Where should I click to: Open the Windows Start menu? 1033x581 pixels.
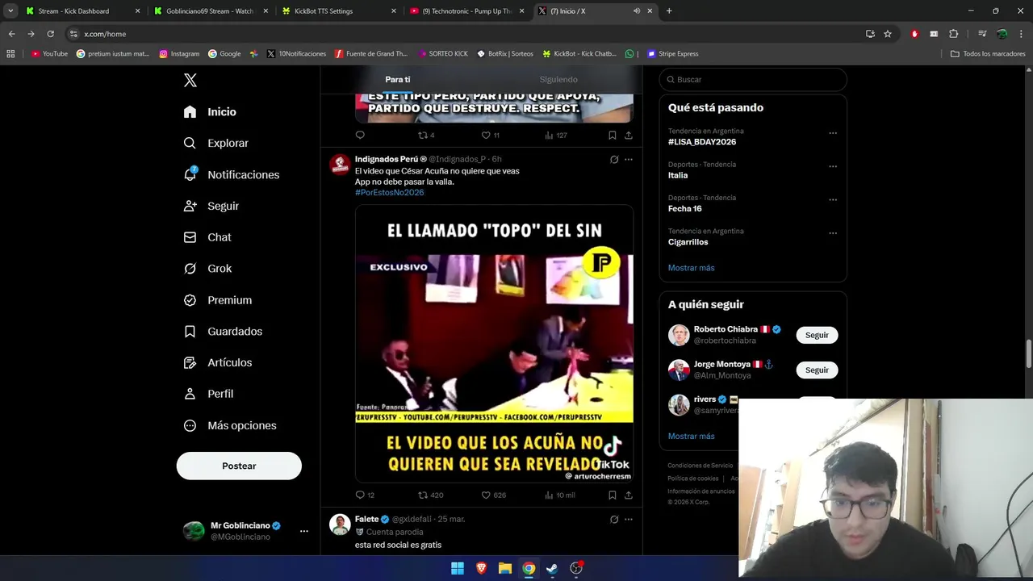[458, 568]
